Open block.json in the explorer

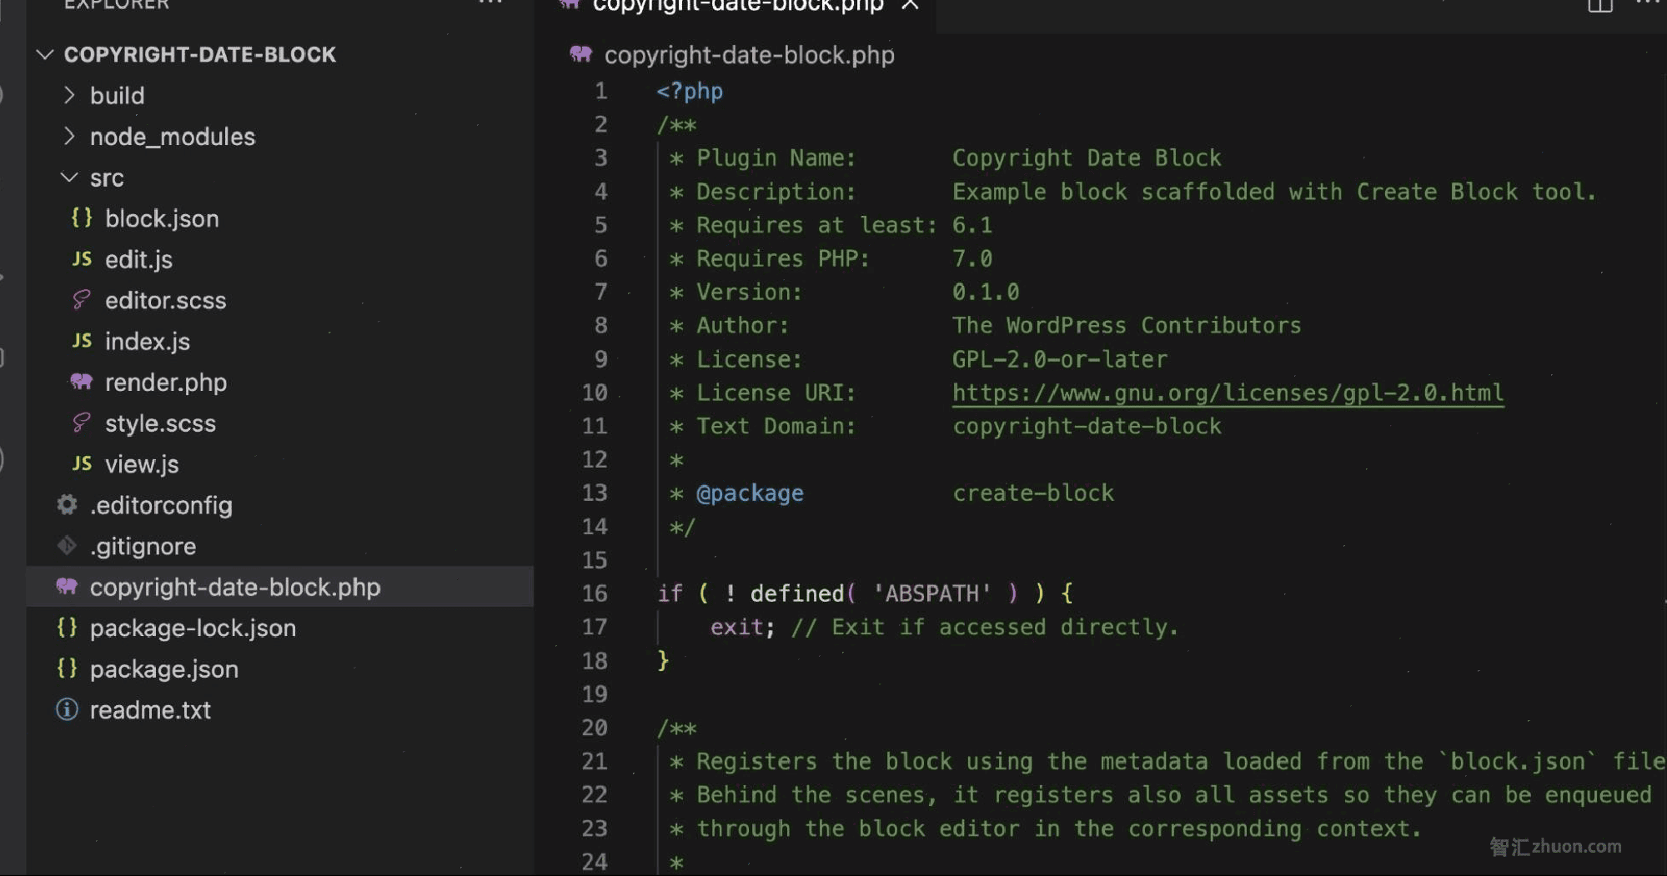pyautogui.click(x=162, y=218)
